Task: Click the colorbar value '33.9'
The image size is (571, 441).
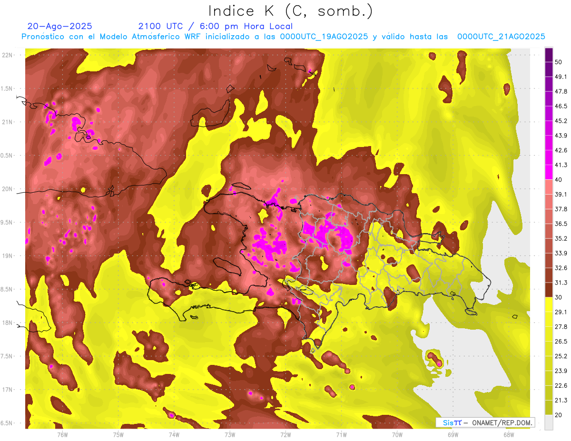Action: pos(561,253)
